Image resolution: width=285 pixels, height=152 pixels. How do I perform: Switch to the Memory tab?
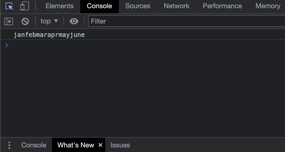(x=268, y=6)
